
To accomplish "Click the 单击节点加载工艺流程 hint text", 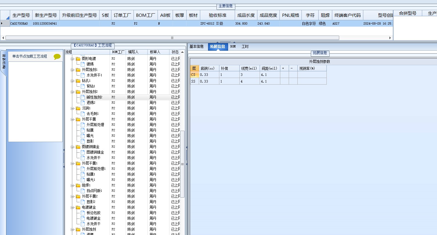I will click(x=30, y=57).
